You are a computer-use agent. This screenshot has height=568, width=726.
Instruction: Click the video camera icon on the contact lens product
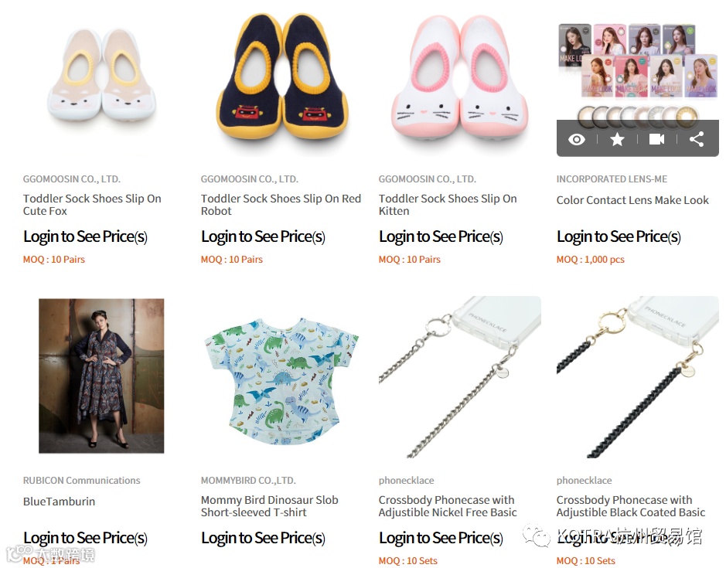[656, 139]
